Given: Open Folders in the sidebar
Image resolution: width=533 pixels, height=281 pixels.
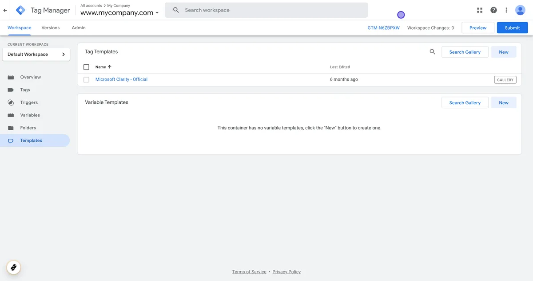Looking at the screenshot, I should tap(28, 128).
